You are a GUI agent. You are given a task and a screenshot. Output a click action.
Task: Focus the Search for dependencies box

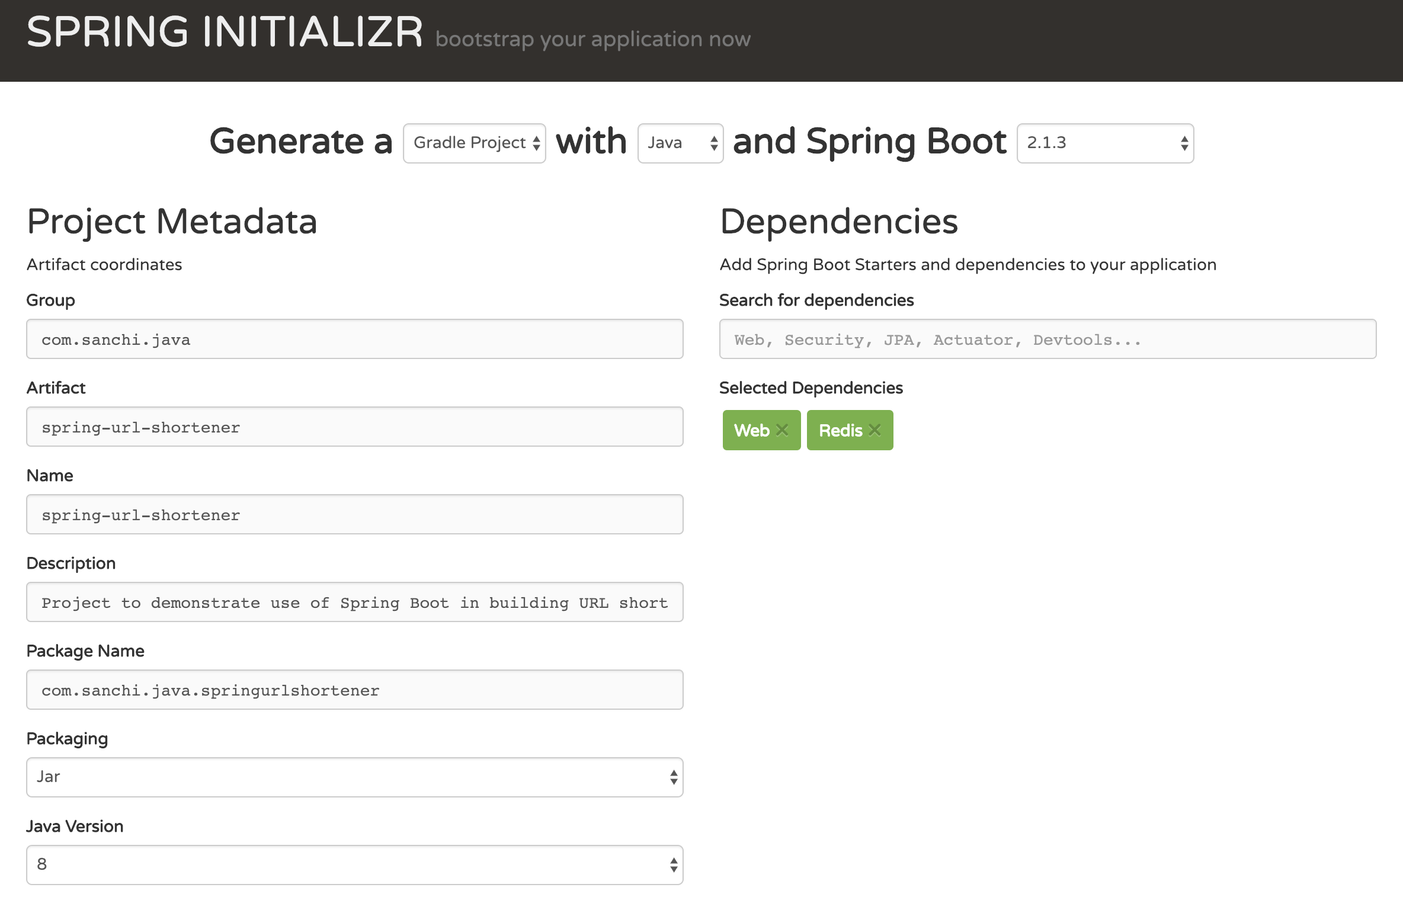tap(1048, 339)
